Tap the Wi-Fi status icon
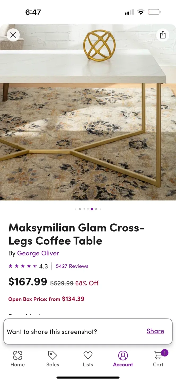This screenshot has width=176, height=382. tap(141, 12)
